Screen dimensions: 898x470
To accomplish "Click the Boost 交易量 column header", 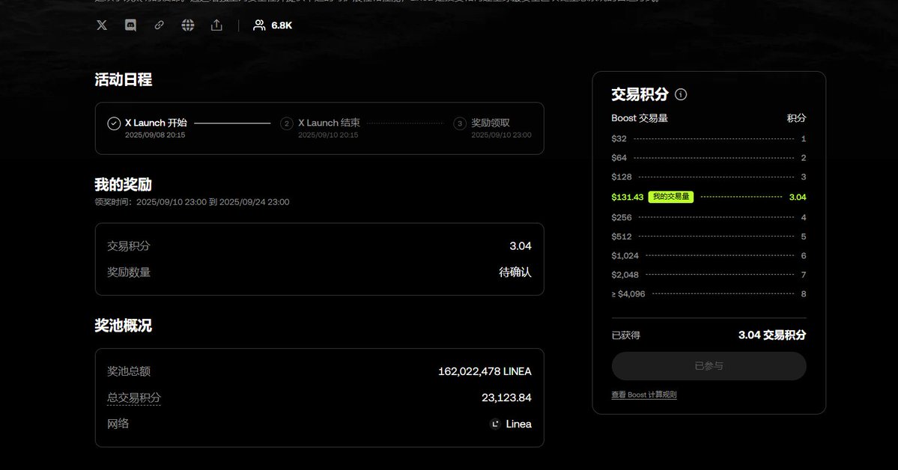I will pos(640,118).
